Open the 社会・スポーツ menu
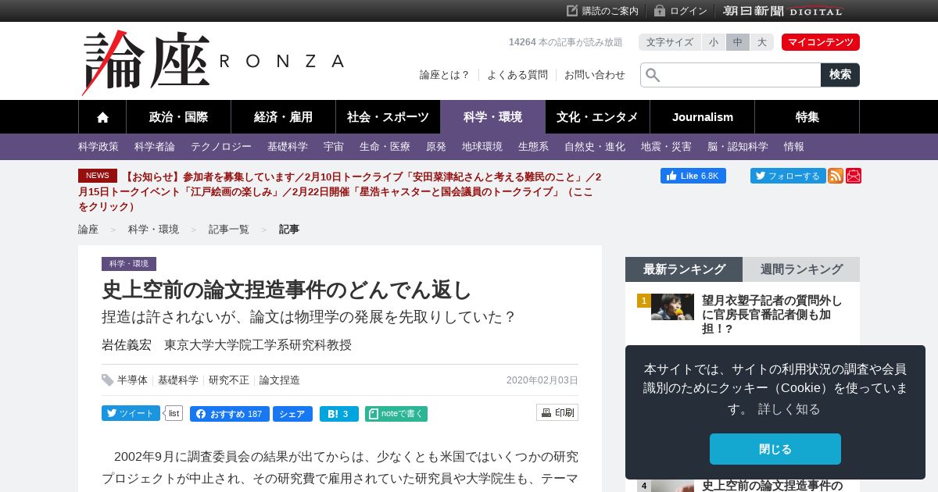The height and width of the screenshot is (492, 938). coord(388,117)
